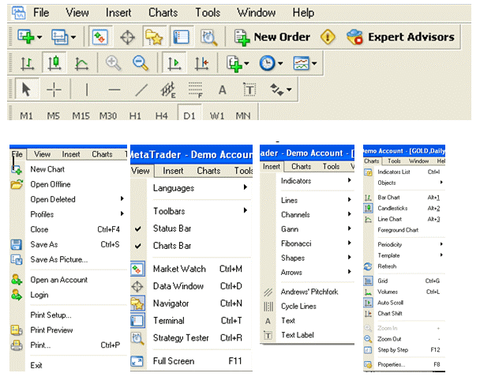Open the Help menu in top menu bar
480x392 pixels.
pyautogui.click(x=303, y=13)
